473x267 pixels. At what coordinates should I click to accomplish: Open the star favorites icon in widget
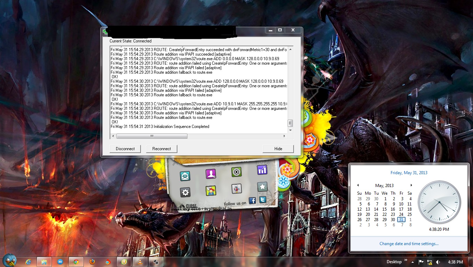click(262, 187)
